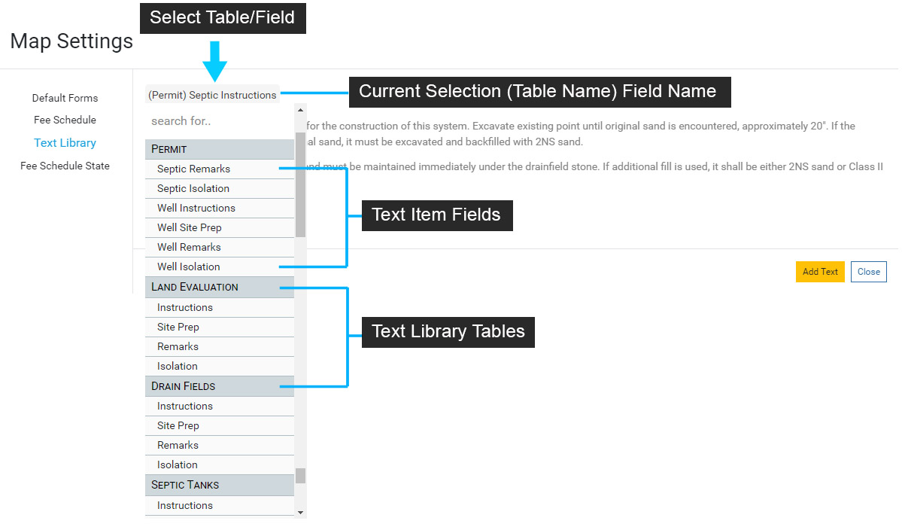Click the scroll down arrow in dropdown list
The width and height of the screenshot is (902, 527).
[300, 512]
